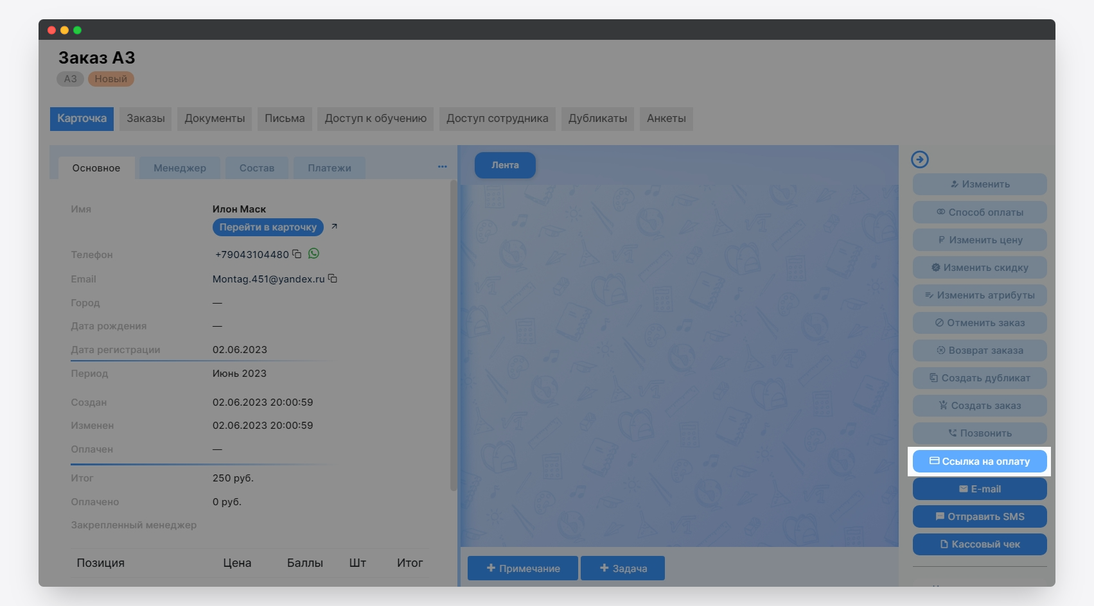The width and height of the screenshot is (1094, 606).
Task: Copy the email address with copy icon
Action: pos(333,279)
